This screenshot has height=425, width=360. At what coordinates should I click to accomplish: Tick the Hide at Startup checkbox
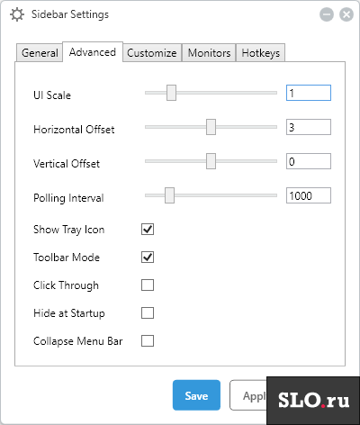148,313
